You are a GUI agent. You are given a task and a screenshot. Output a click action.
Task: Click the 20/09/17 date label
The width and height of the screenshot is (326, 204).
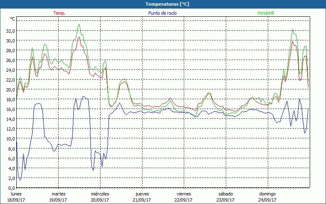pyautogui.click(x=100, y=200)
